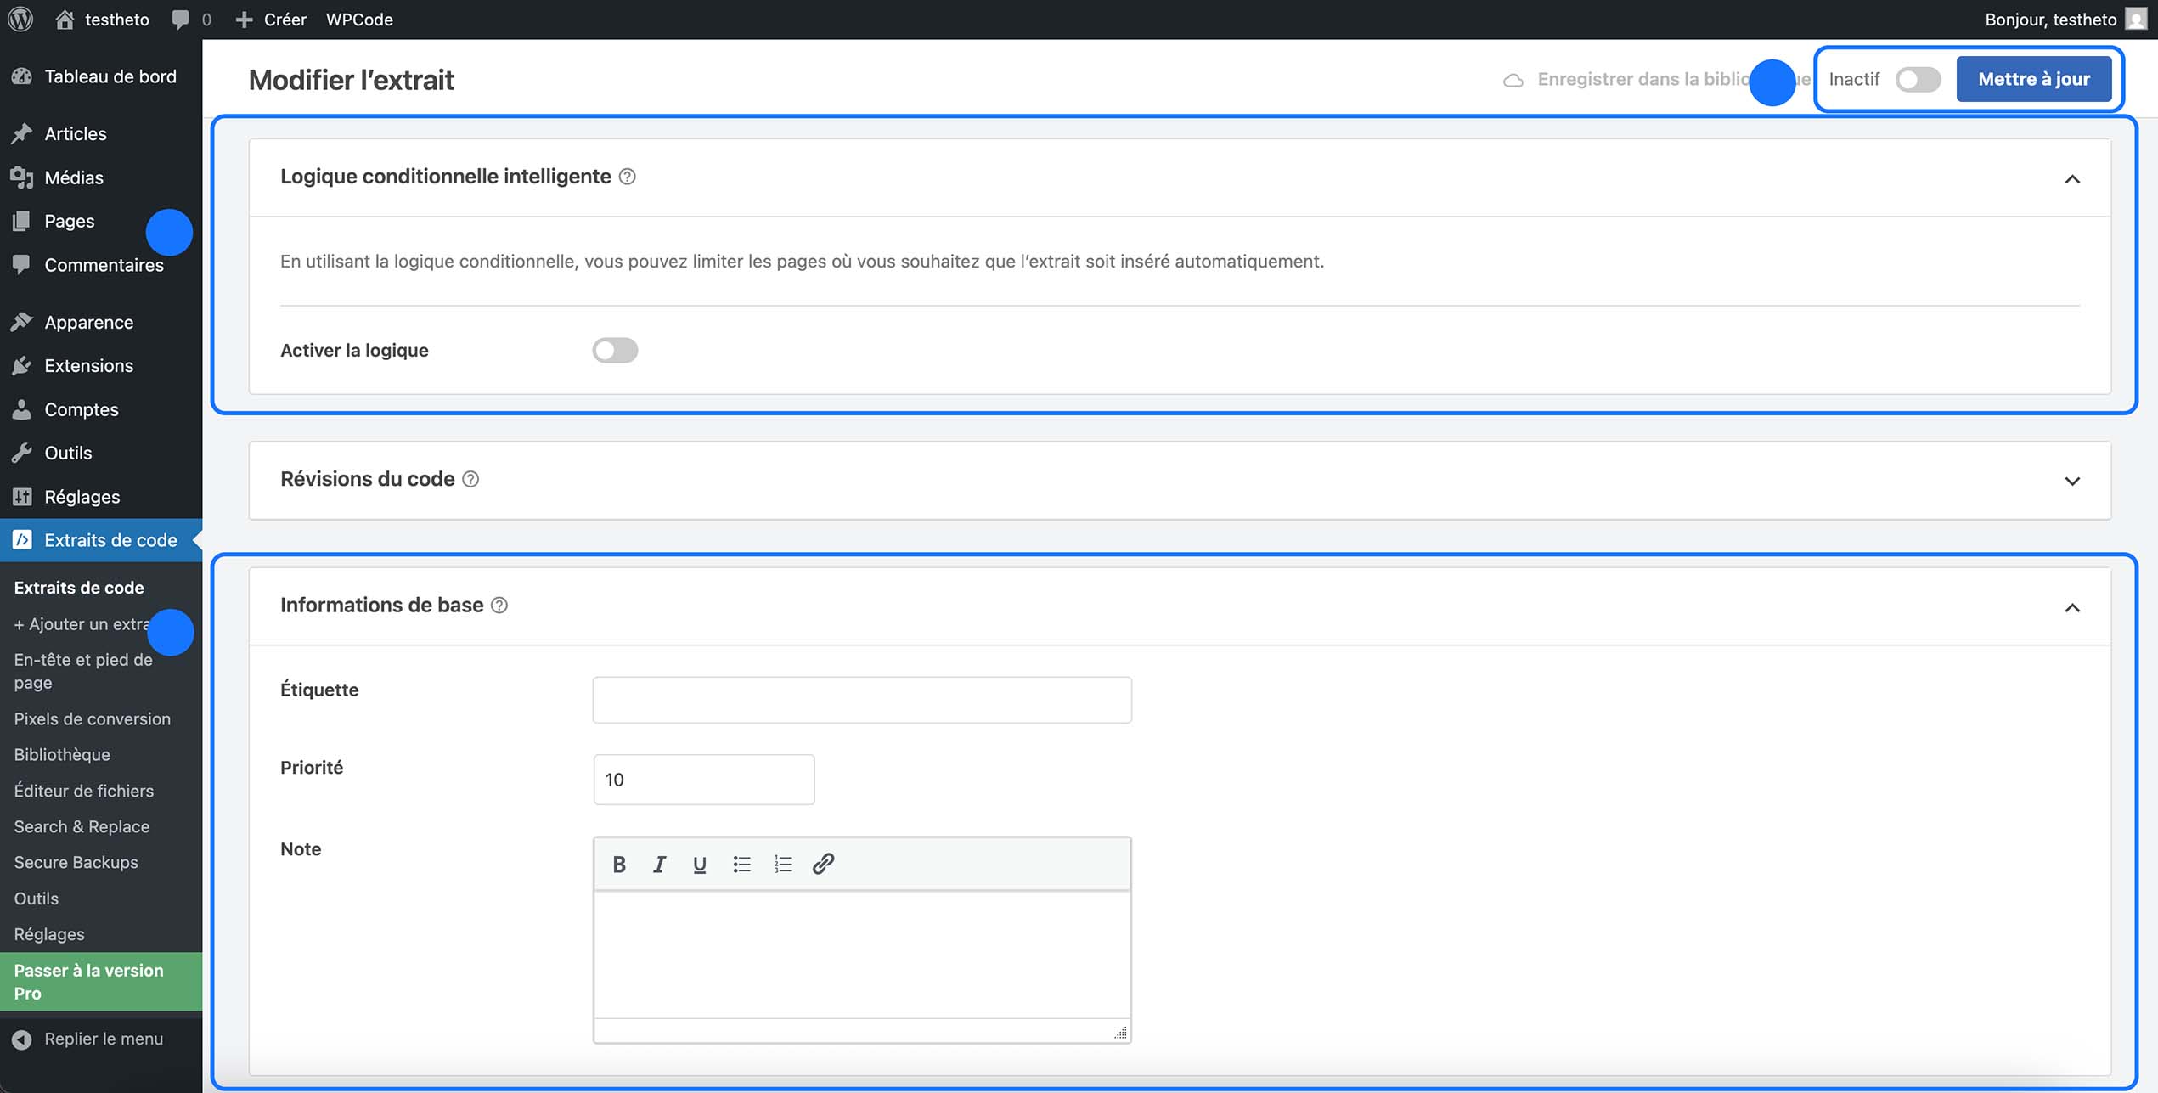The width and height of the screenshot is (2158, 1093).
Task: Collapse the Logique conditionnelle intelligente panel
Action: point(2075,178)
